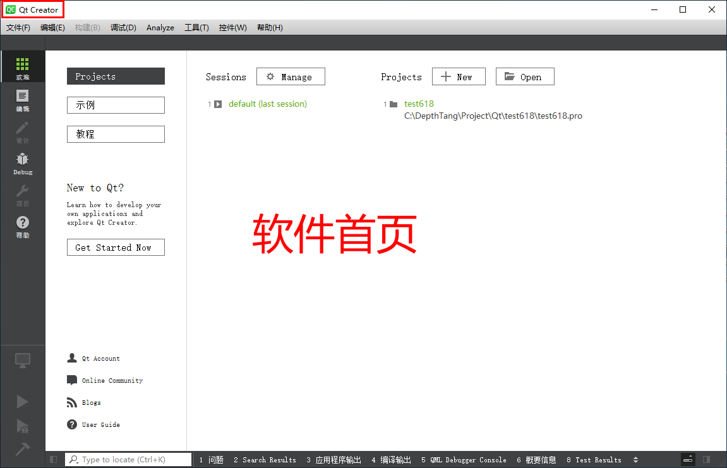Screen dimensions: 727x468
Task: Open the output pane selector arrows
Action: [x=635, y=460]
